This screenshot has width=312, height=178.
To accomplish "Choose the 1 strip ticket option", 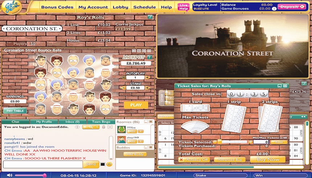I will [234, 118].
